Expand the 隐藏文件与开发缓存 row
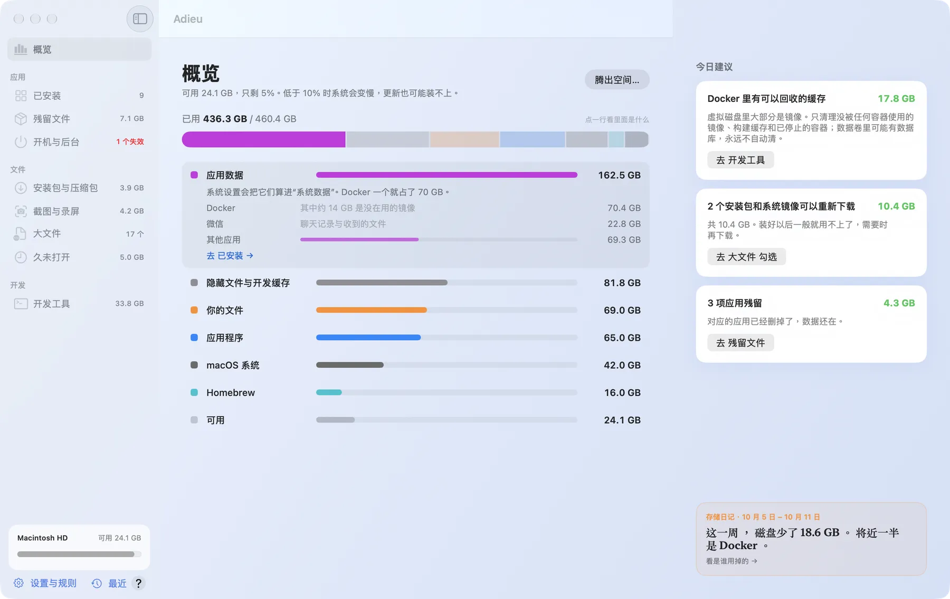 point(415,283)
